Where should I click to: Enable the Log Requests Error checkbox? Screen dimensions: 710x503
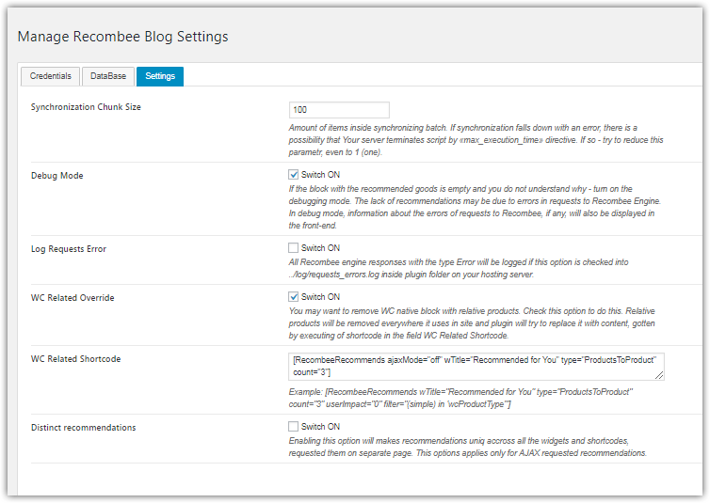tap(294, 248)
